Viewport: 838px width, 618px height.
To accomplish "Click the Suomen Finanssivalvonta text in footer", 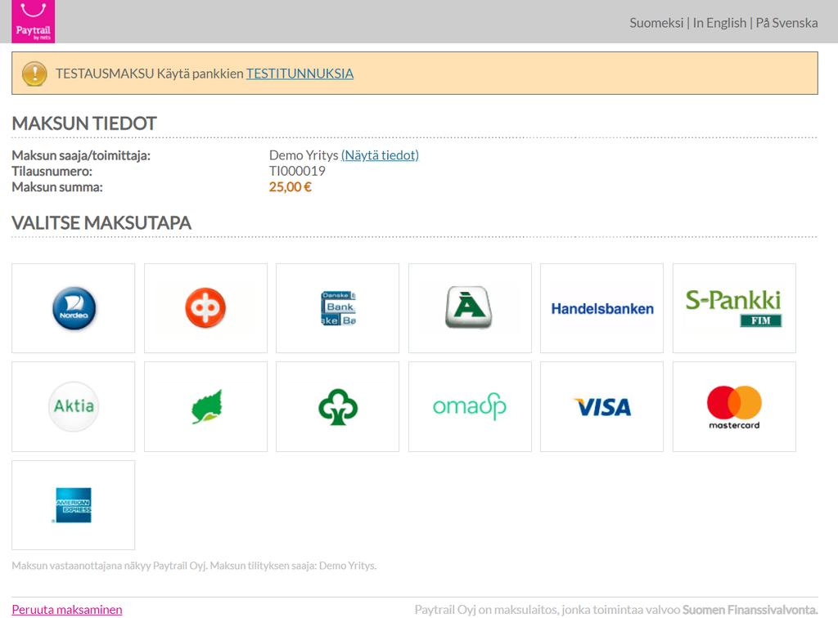I will pos(750,610).
